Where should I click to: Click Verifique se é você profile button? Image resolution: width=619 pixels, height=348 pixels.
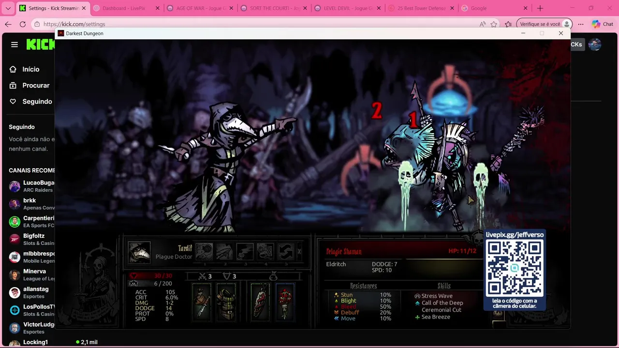click(x=544, y=24)
